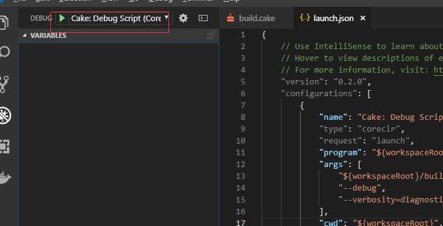Viewport: 443px width, 226px height.
Task: Click the "program" key on line 11
Action: click(340, 153)
